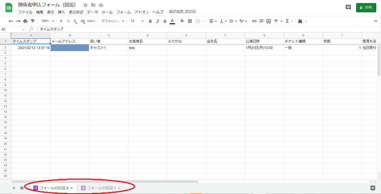Image resolution: width=381 pixels, height=194 pixels.
Task: Open the all sheets list icon
Action: point(22,188)
